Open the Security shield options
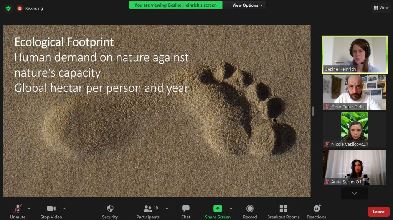 [x=110, y=212]
